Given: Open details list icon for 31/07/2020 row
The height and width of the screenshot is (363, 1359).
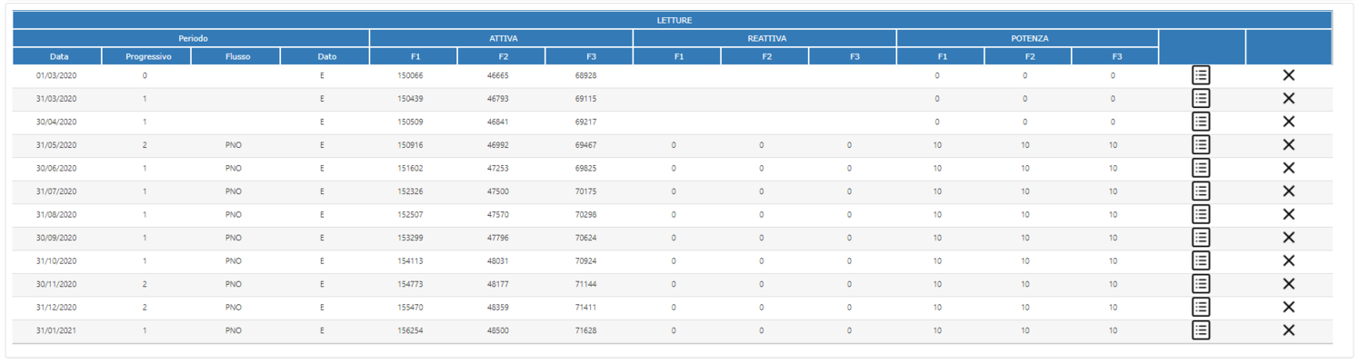Looking at the screenshot, I should tap(1201, 191).
